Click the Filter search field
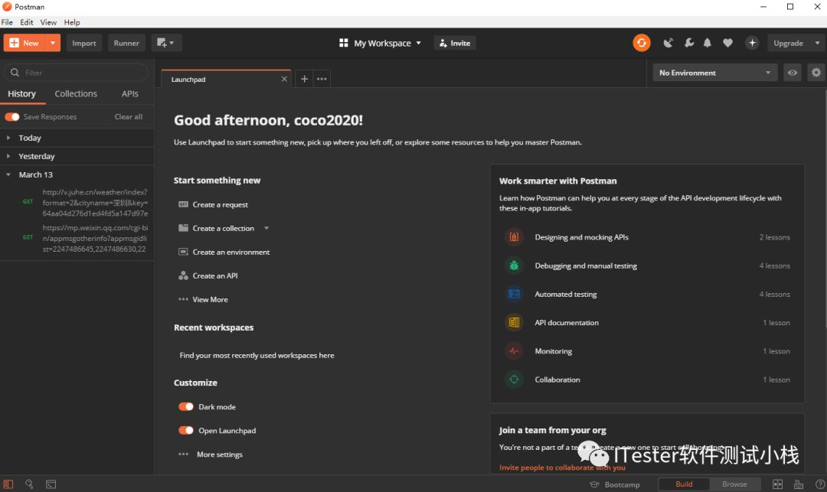The height and width of the screenshot is (492, 827). [x=77, y=73]
